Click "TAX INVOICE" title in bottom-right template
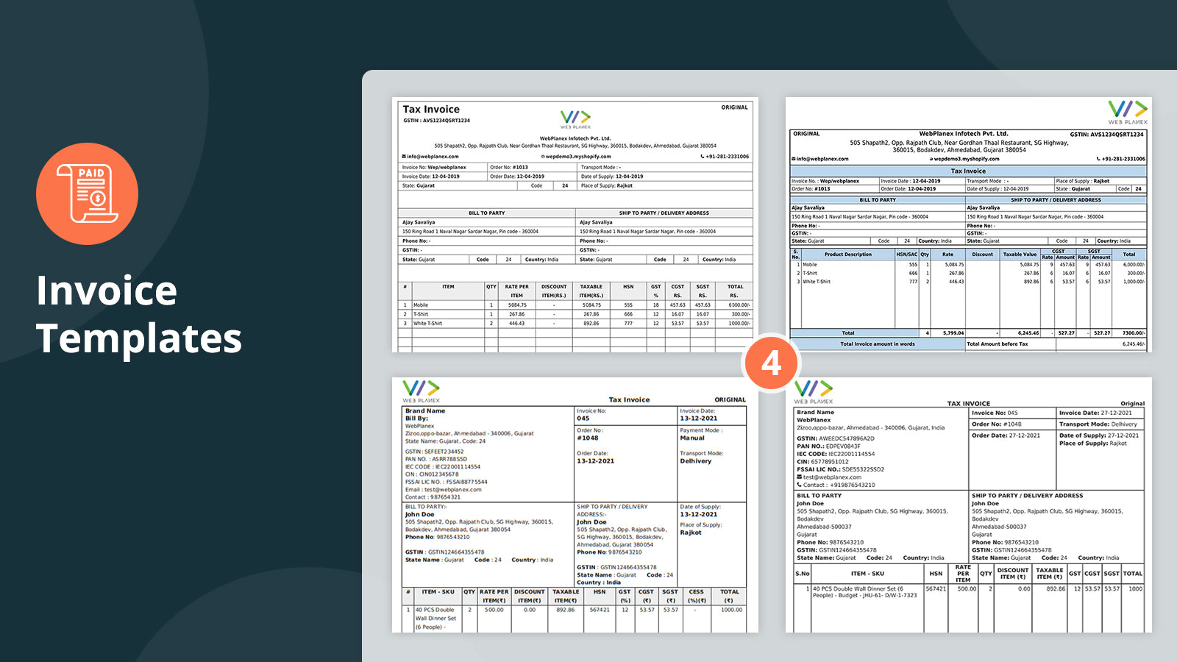The image size is (1177, 662). [x=968, y=404]
